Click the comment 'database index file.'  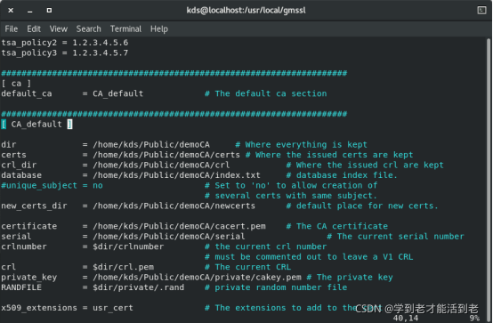click(x=347, y=175)
